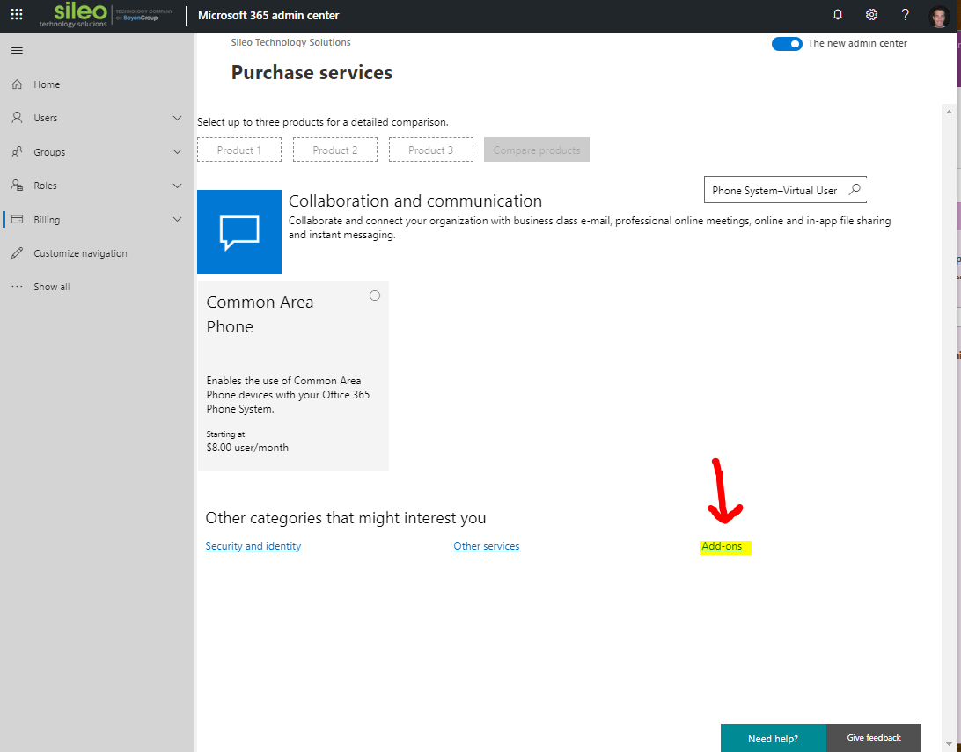Select the Common Area Phone radio button
This screenshot has width=961, height=752.
tap(375, 296)
